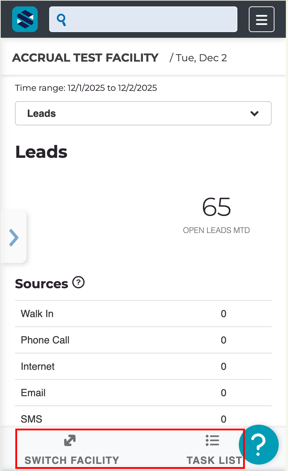This screenshot has height=471, width=288.
Task: Click the Task List bullet icon
Action: click(212, 441)
